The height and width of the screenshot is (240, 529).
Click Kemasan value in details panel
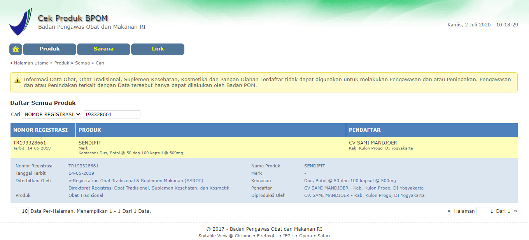[x=350, y=181]
